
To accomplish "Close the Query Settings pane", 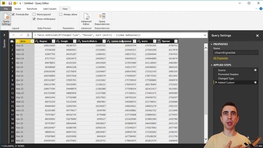I will (x=257, y=36).
